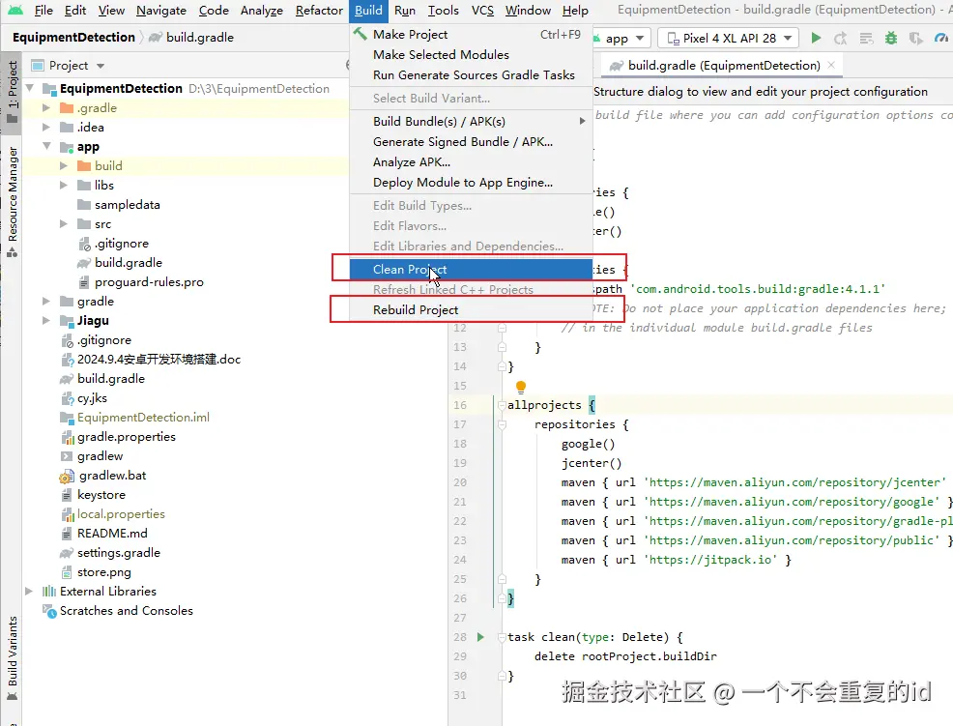Image resolution: width=953 pixels, height=726 pixels.
Task: Collapse the app module folder
Action: (46, 146)
